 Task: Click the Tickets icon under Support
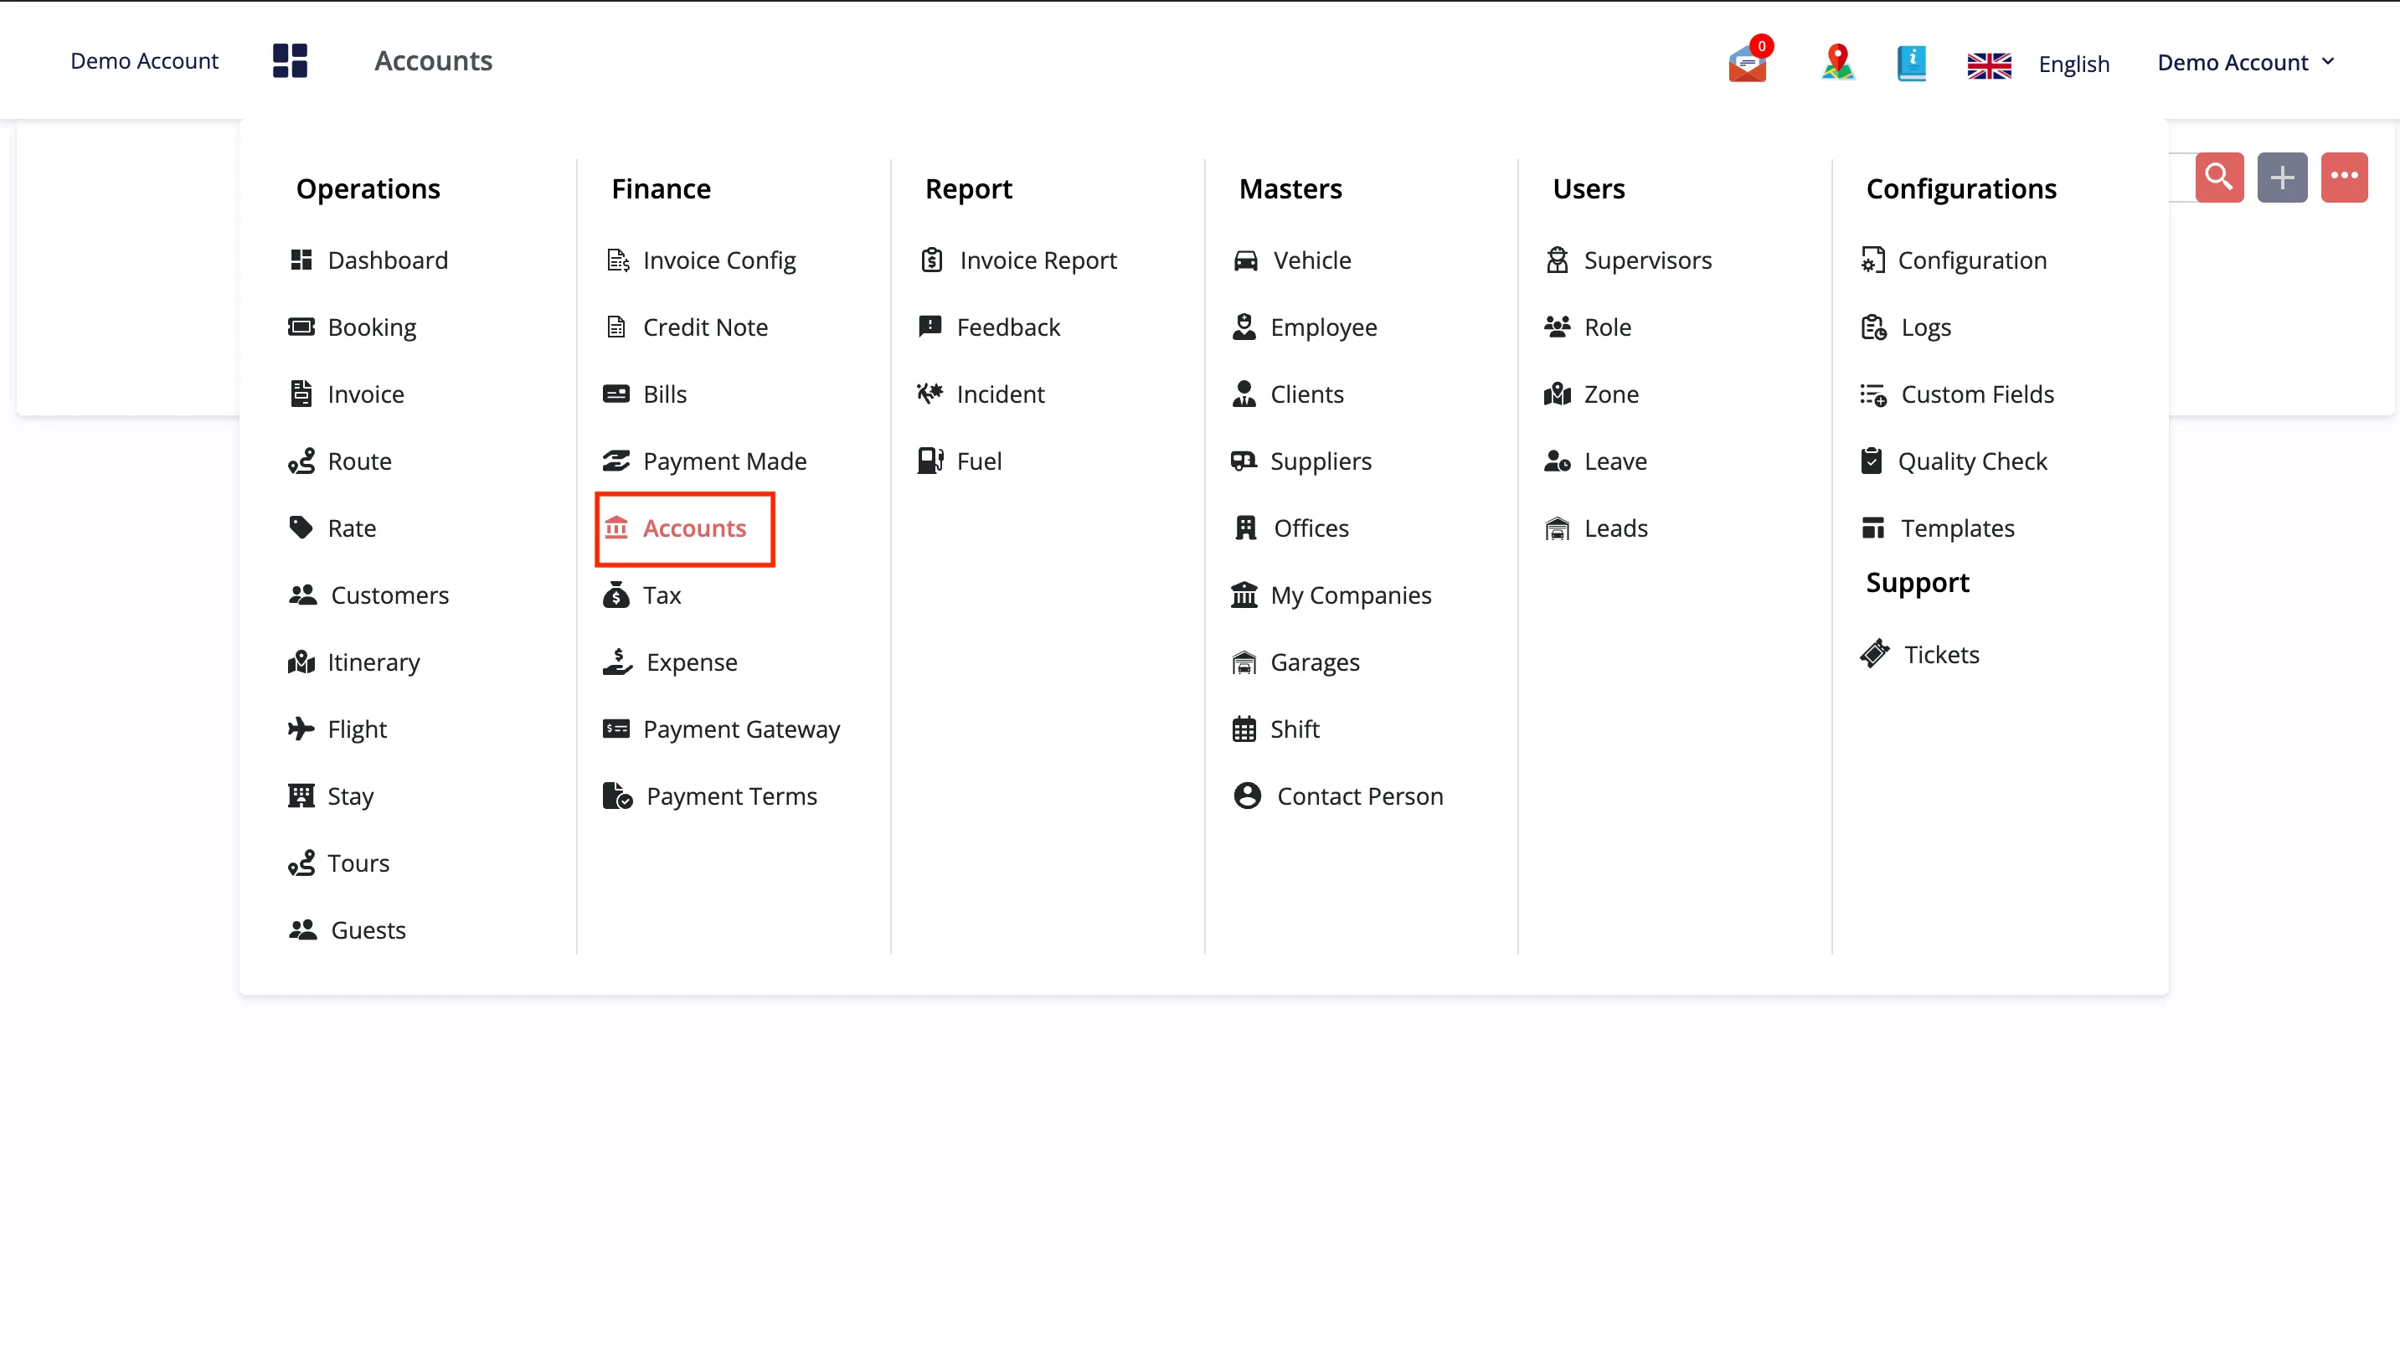1874,654
